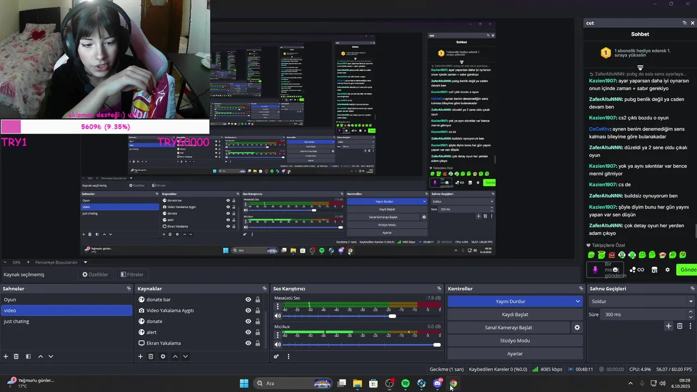The height and width of the screenshot is (392, 697).
Task: Open scene filters icon in Sahneler toolbar
Action: (28, 357)
